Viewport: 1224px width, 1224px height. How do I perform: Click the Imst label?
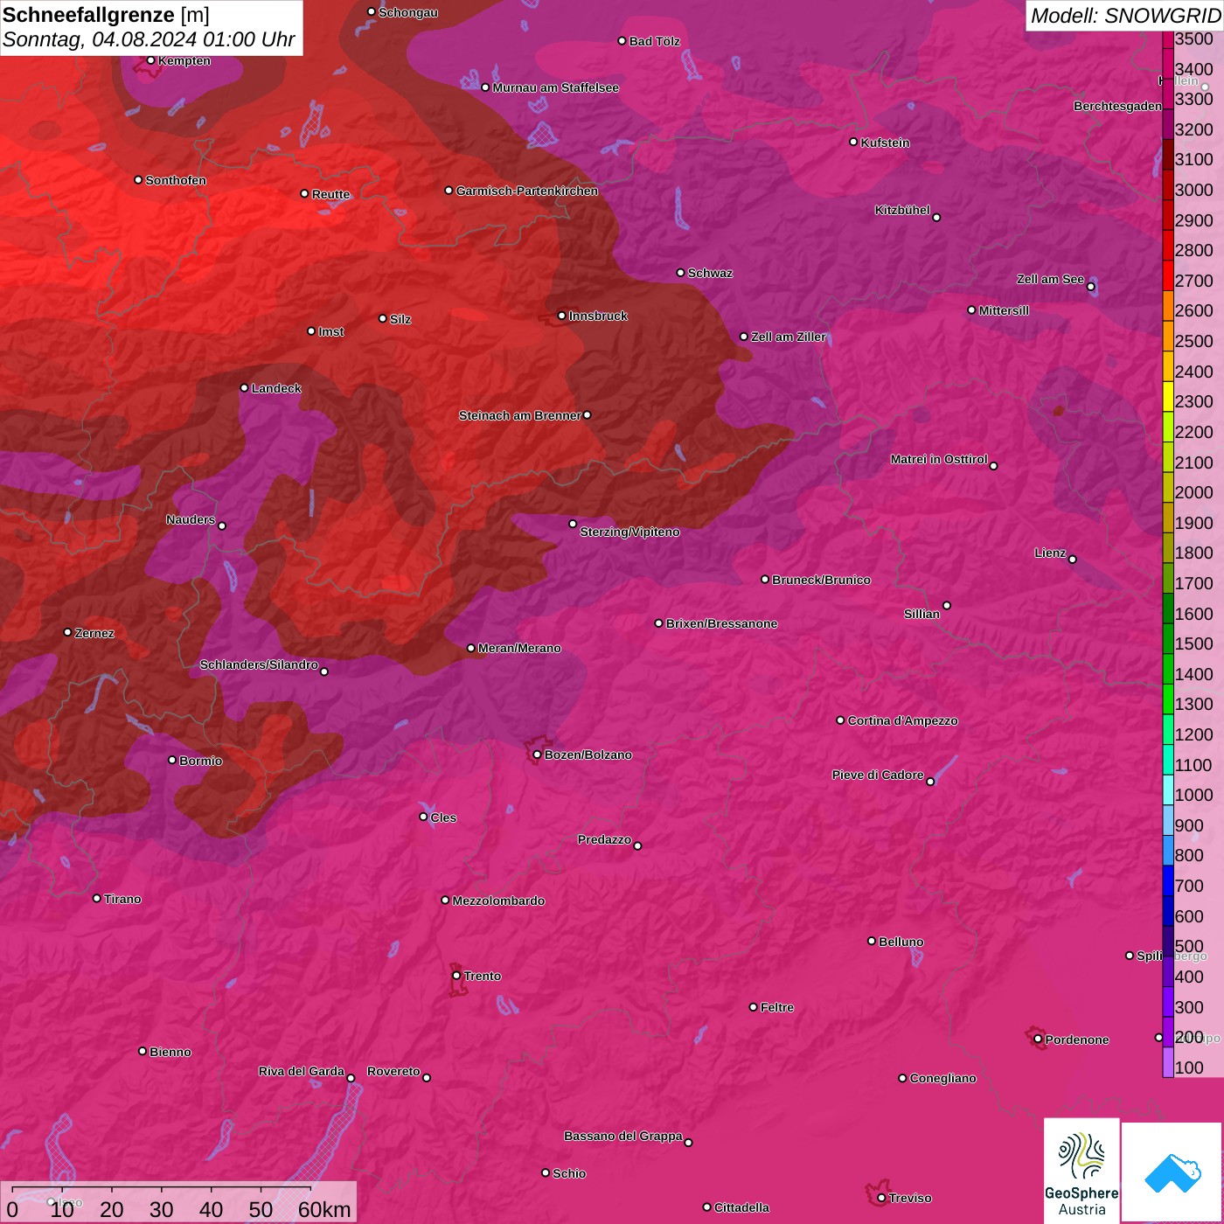pos(331,331)
